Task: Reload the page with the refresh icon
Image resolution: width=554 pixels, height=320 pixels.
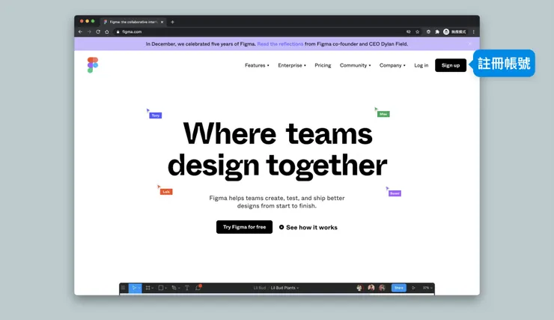Action: coord(98,31)
